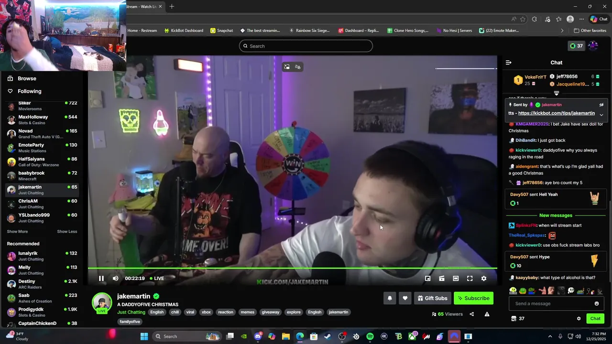Open the Kicks balance of 37
Screen dimensions: 612x344
click(x=576, y=46)
